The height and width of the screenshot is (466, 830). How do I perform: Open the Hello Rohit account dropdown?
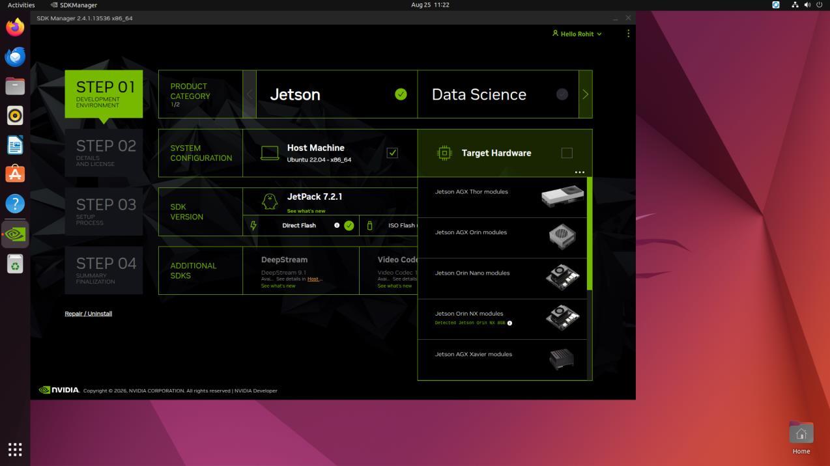[577, 34]
